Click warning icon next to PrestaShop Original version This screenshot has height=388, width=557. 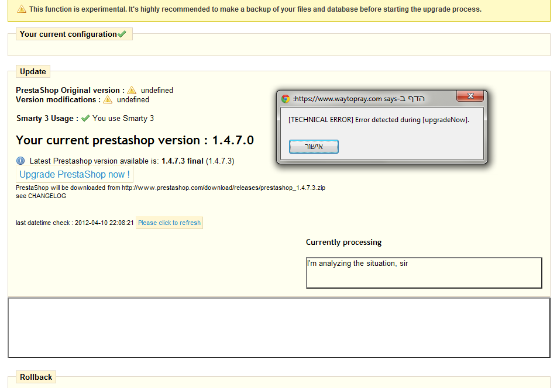tap(132, 90)
